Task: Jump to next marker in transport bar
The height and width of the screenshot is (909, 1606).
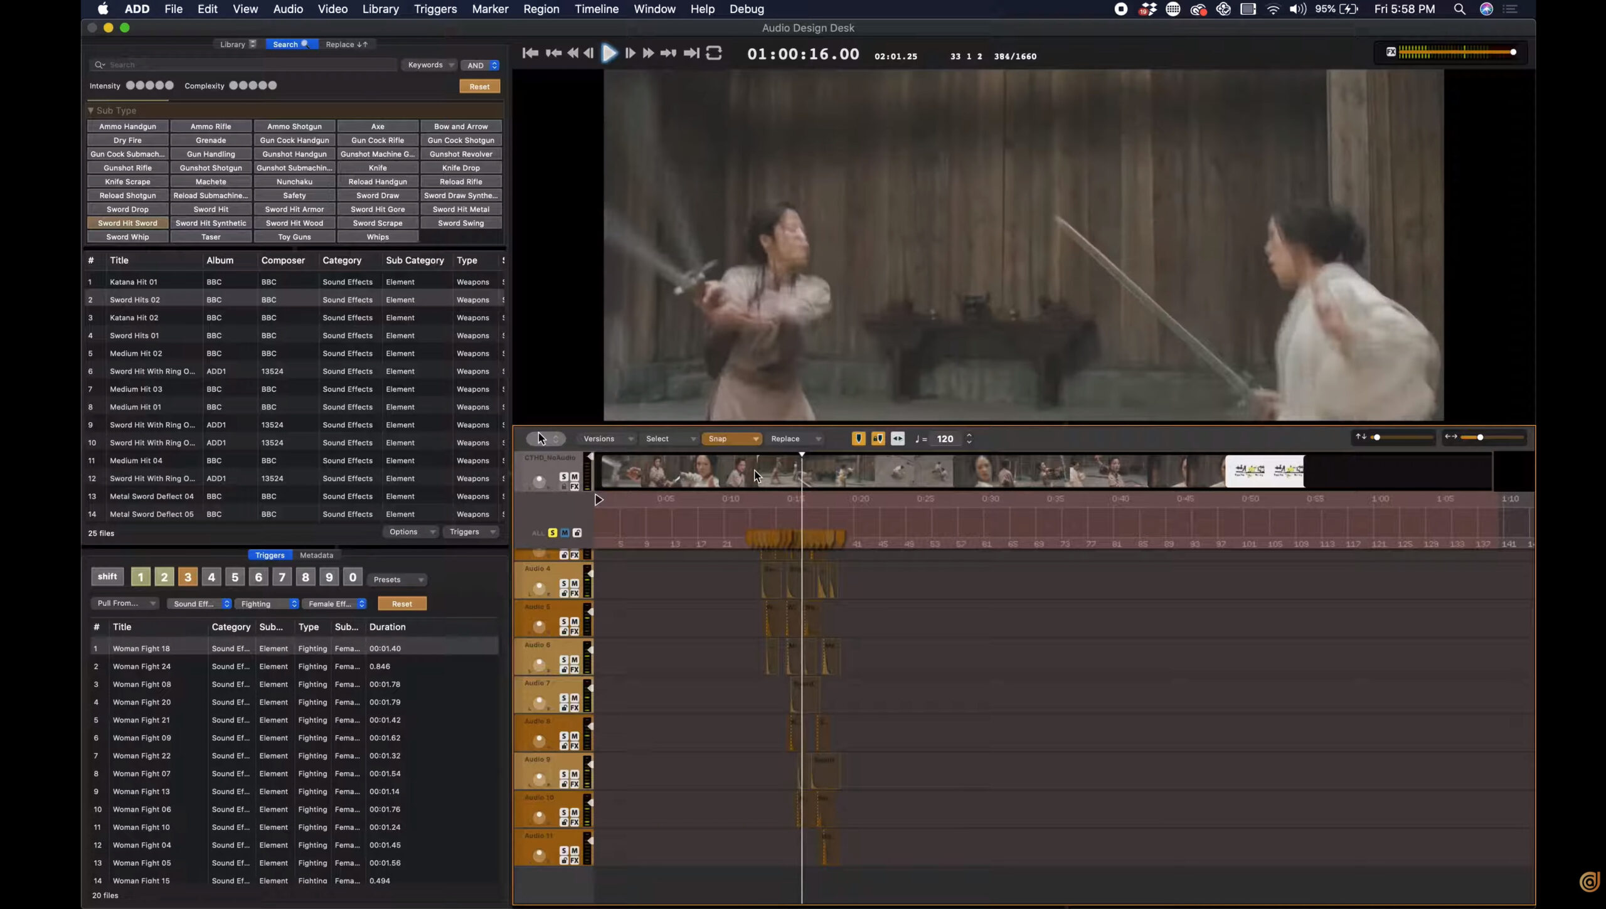Action: [668, 53]
